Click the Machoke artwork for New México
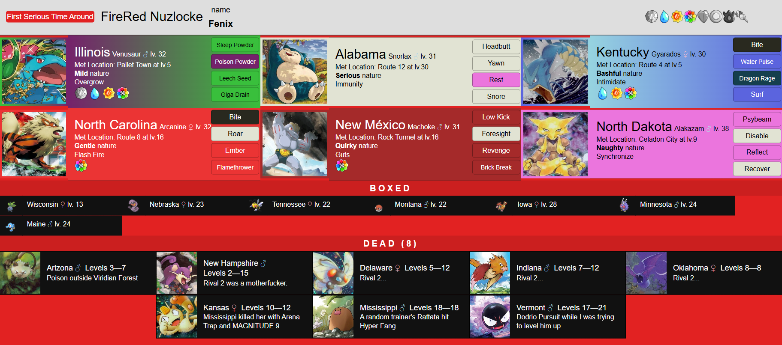This screenshot has height=345, width=782. 295,144
